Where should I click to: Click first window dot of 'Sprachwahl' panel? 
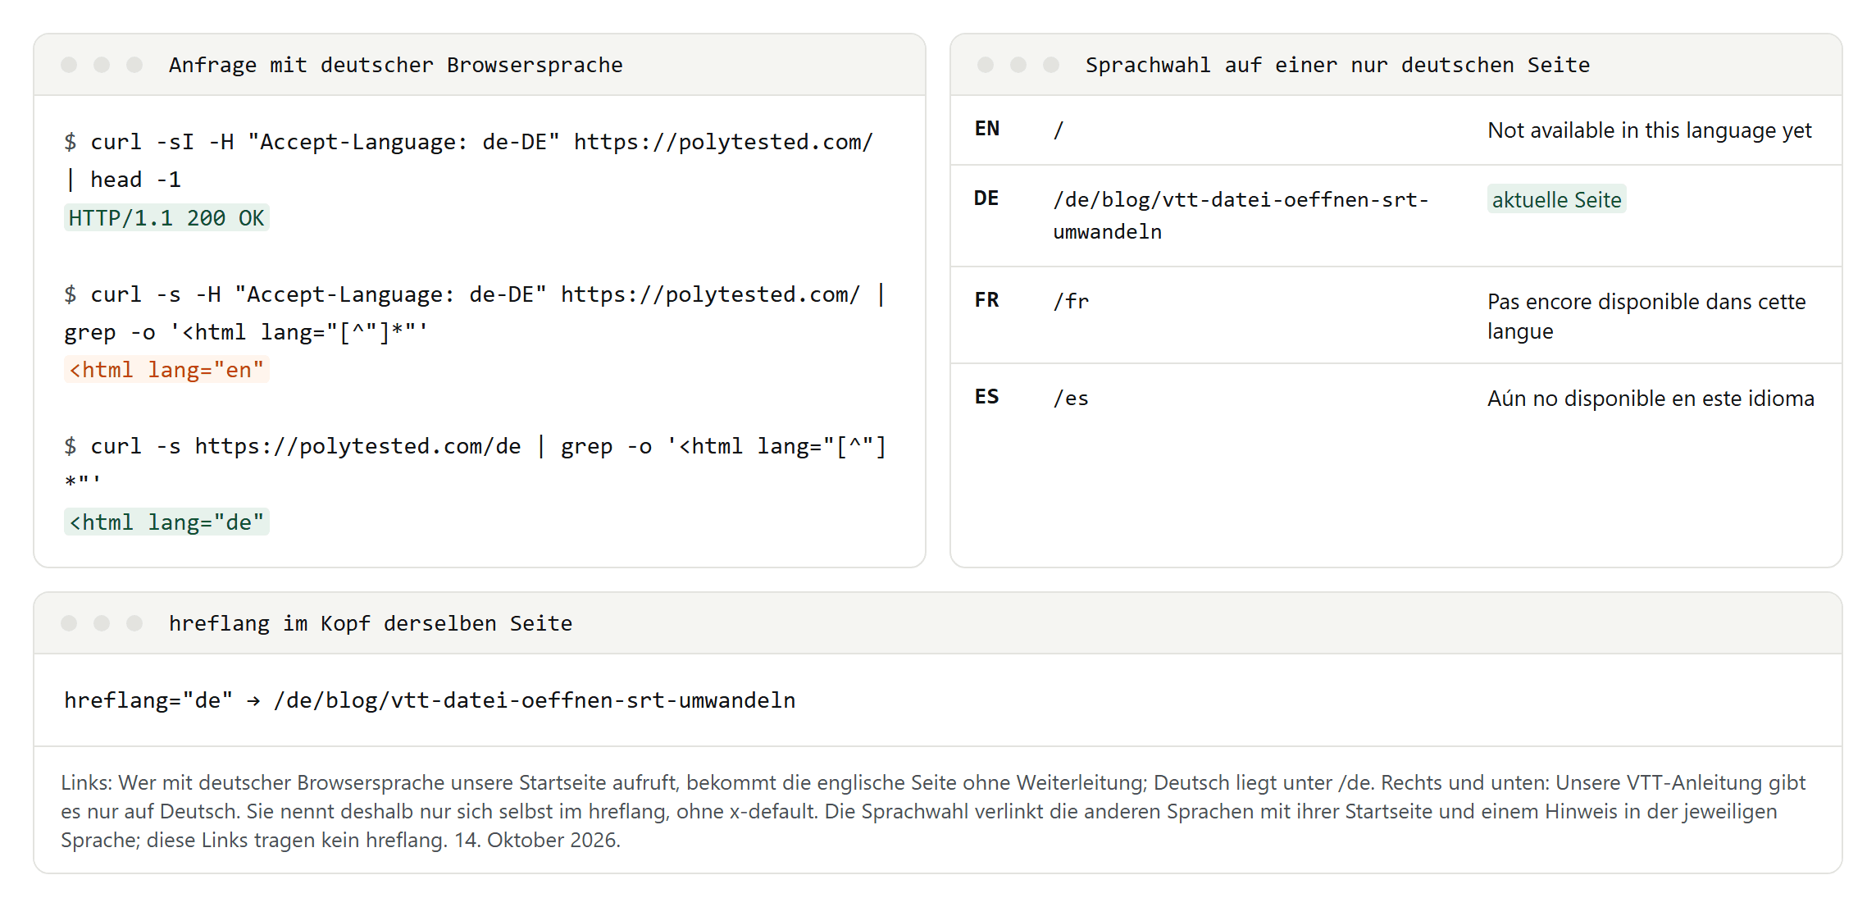click(x=986, y=65)
